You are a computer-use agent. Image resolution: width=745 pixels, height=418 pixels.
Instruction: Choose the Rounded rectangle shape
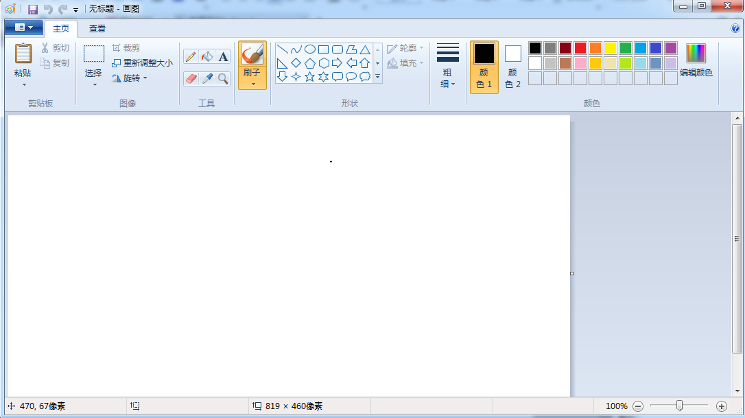tap(338, 49)
